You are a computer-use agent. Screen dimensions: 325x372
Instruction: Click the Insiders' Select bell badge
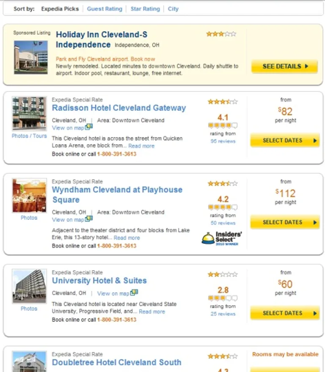222,238
